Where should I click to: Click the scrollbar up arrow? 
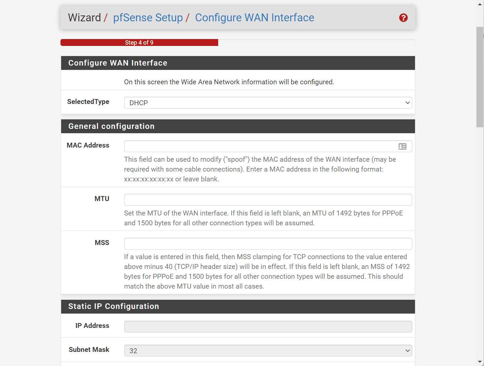pyautogui.click(x=480, y=3)
